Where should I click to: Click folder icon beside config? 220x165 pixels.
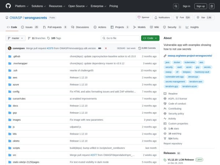tap(10, 92)
